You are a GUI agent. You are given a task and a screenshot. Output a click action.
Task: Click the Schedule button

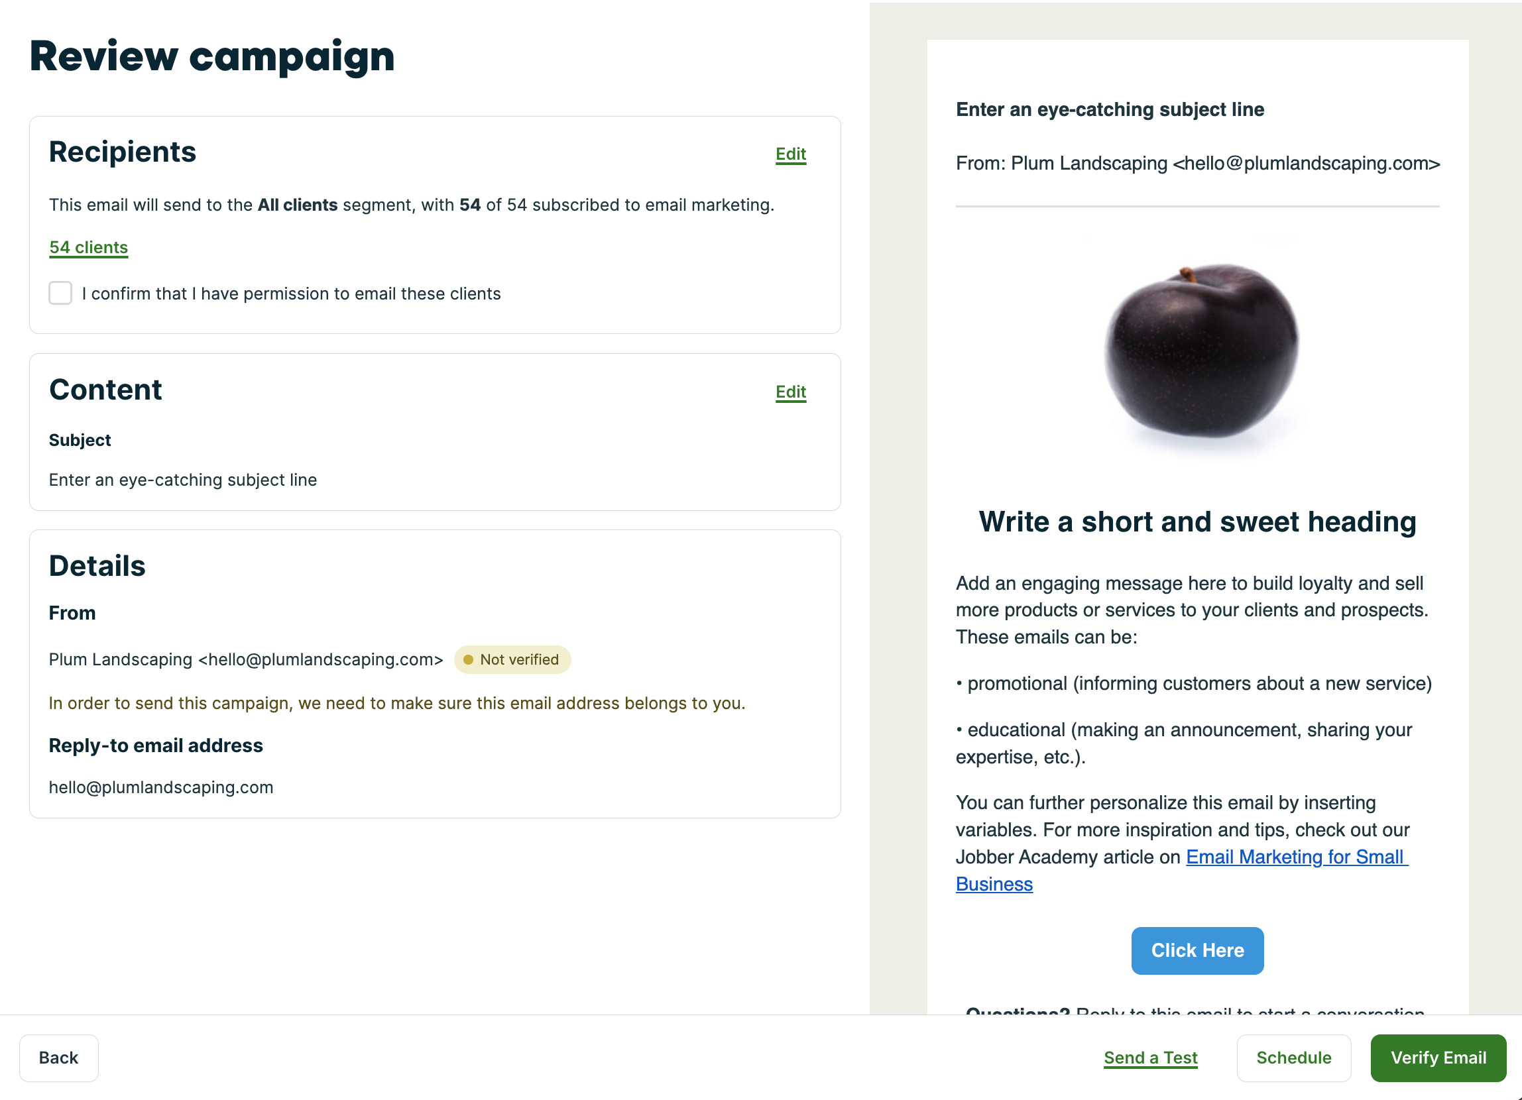(1293, 1058)
